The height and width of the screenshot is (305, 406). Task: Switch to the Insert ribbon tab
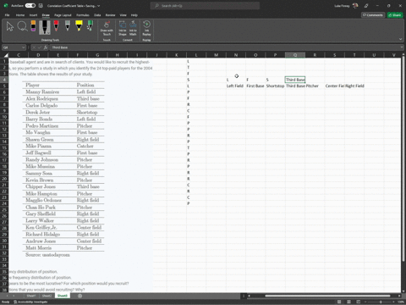click(33, 15)
